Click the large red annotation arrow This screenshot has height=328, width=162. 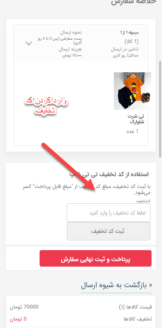click(x=68, y=167)
